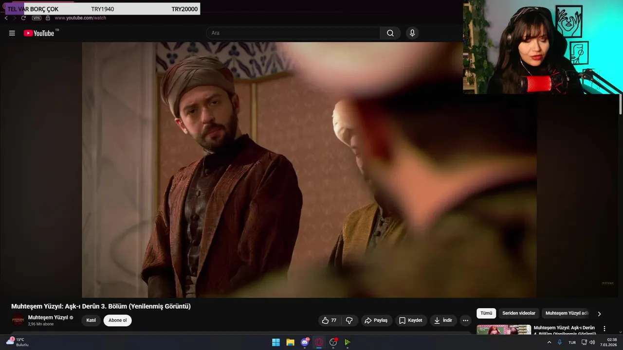
Task: Click the page vertical scrollbar thumb
Action: pos(620,105)
